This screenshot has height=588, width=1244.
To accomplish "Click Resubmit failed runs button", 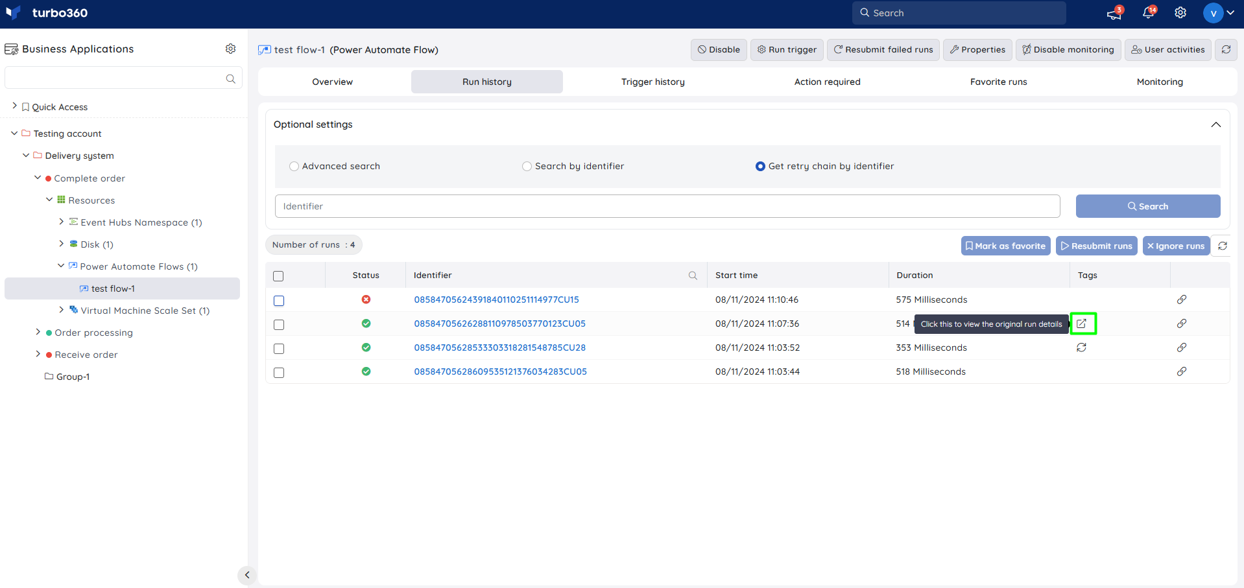I will coord(883,49).
